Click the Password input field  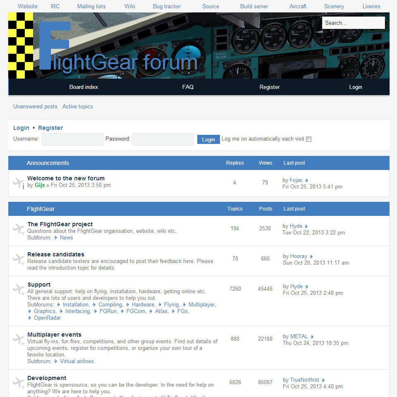click(x=163, y=139)
